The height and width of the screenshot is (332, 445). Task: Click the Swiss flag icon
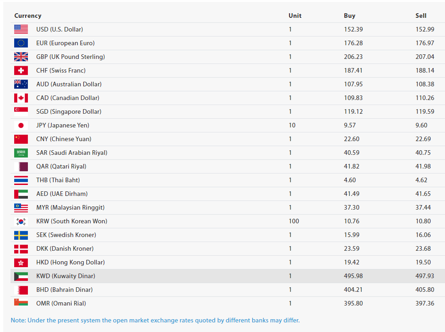click(21, 70)
